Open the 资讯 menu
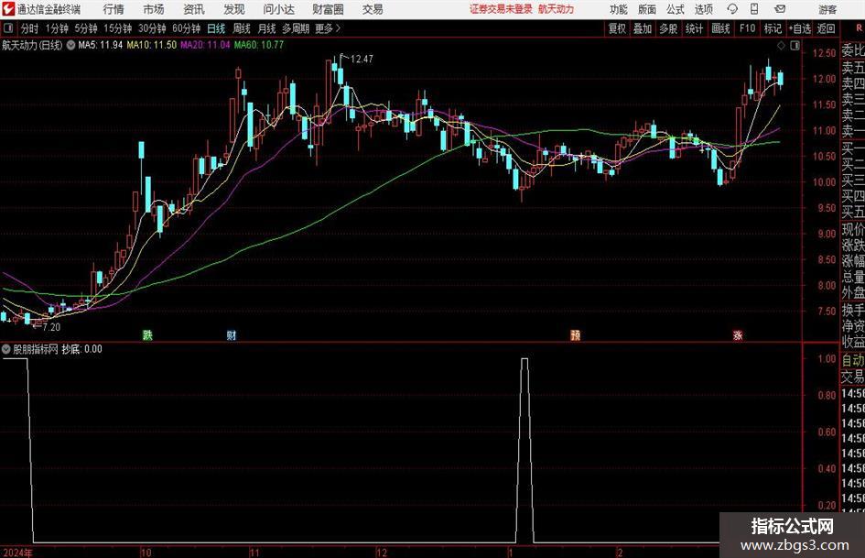Screen dimensions: 865x558 [194, 9]
